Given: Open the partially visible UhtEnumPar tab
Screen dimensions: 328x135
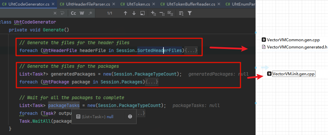Looking at the screenshot, I should pyautogui.click(x=240, y=4).
